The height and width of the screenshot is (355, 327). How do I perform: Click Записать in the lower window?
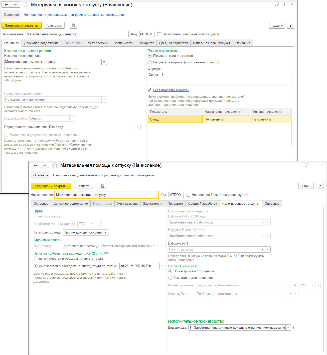[83, 186]
